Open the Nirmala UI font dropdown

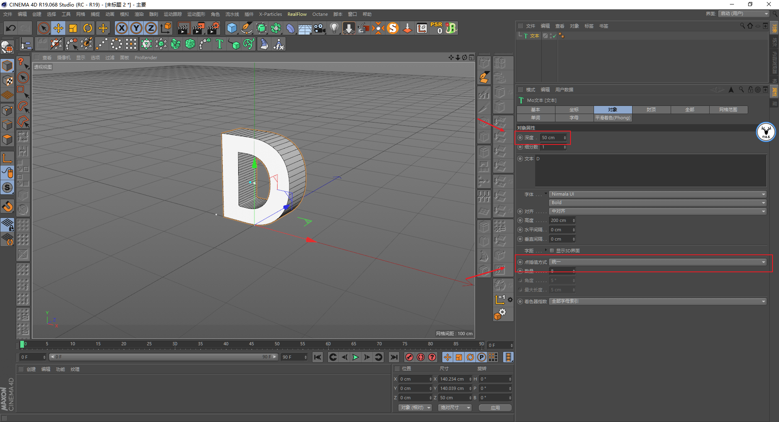658,194
